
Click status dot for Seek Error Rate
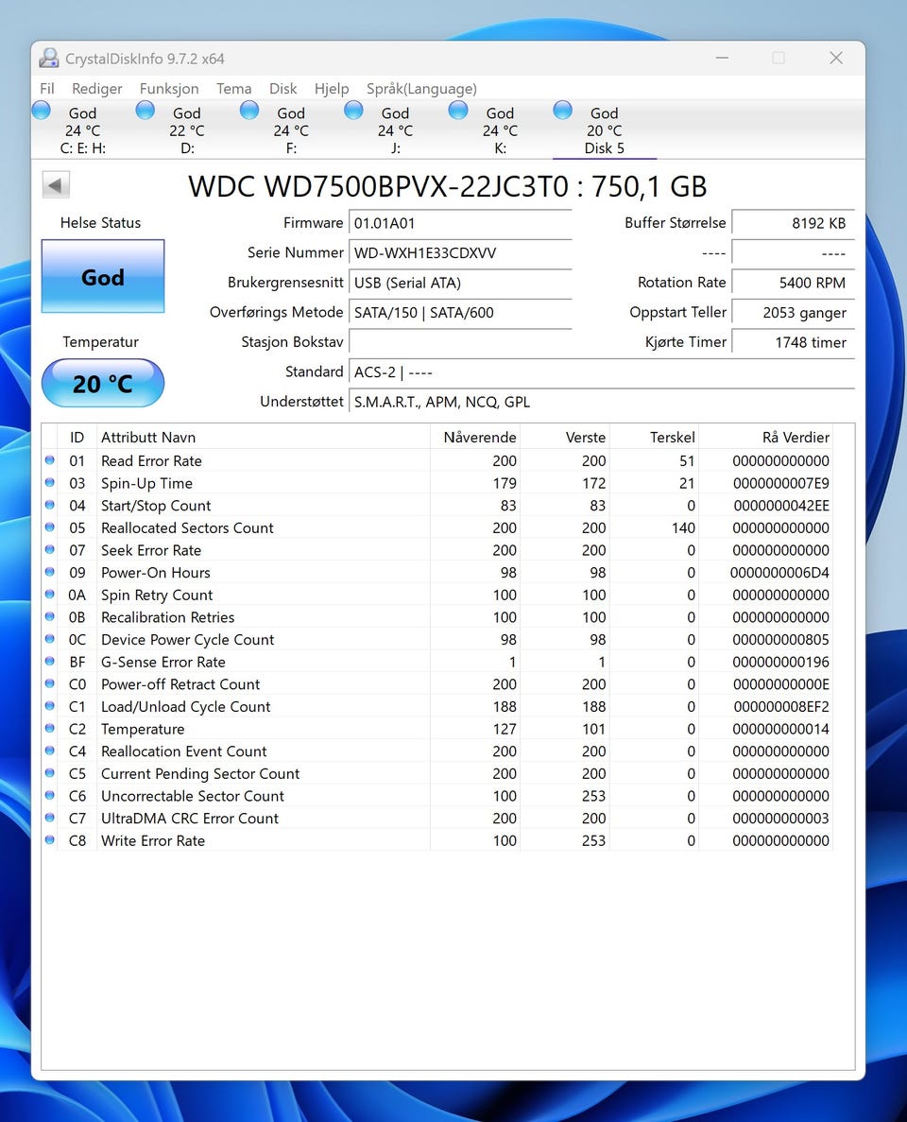50,549
